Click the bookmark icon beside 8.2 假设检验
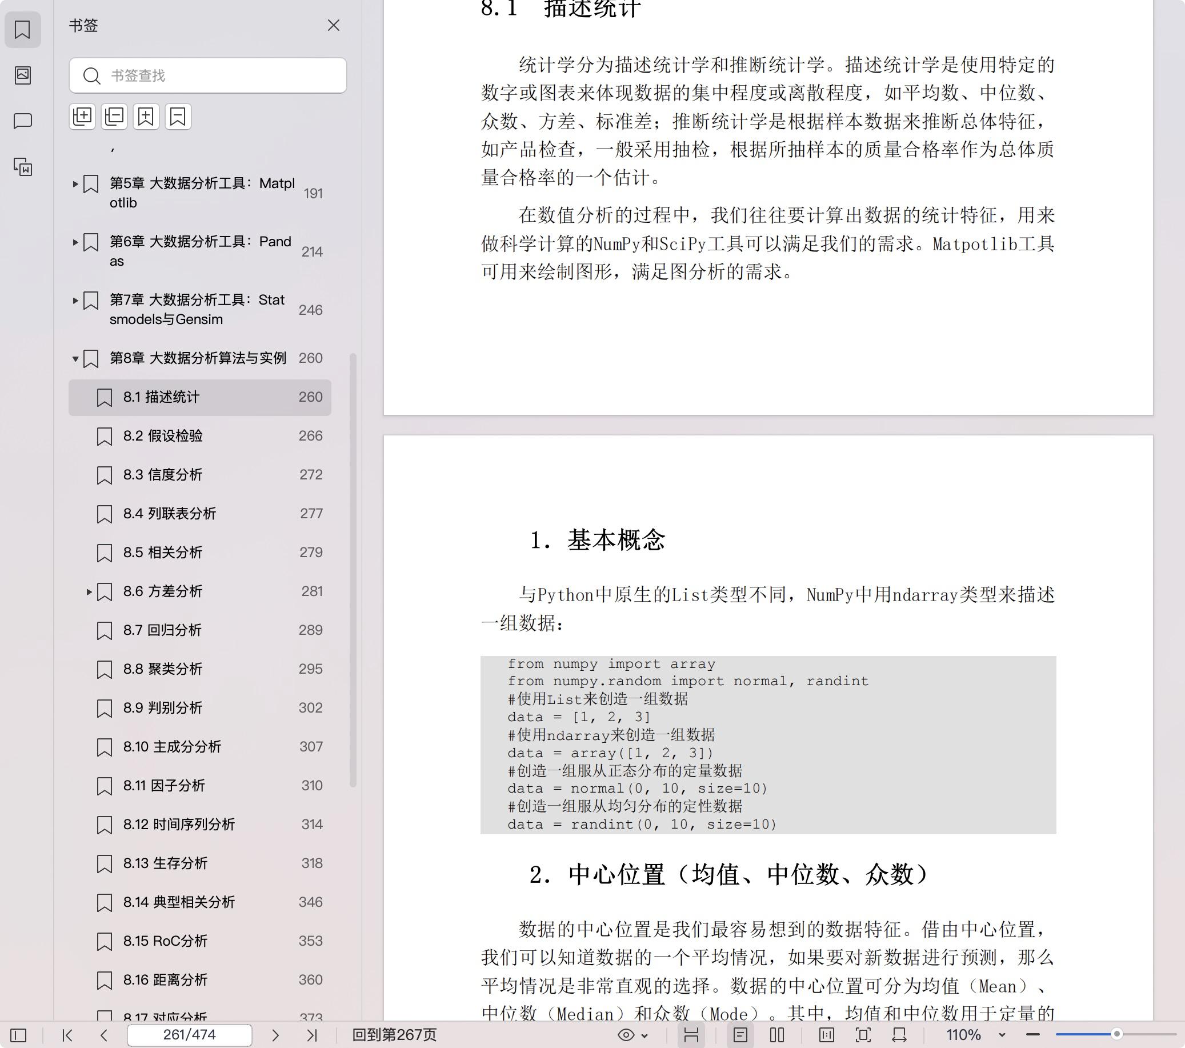The image size is (1185, 1048). coord(105,437)
